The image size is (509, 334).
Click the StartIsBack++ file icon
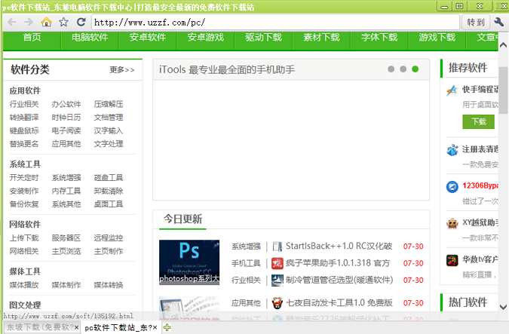277,247
